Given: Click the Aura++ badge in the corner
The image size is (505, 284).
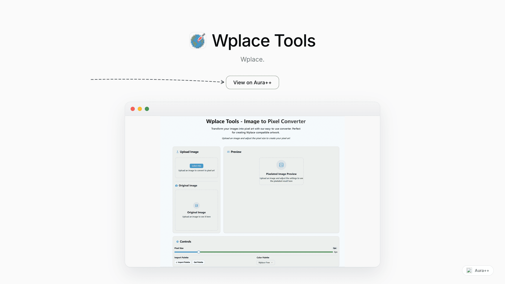Looking at the screenshot, I should (478, 270).
